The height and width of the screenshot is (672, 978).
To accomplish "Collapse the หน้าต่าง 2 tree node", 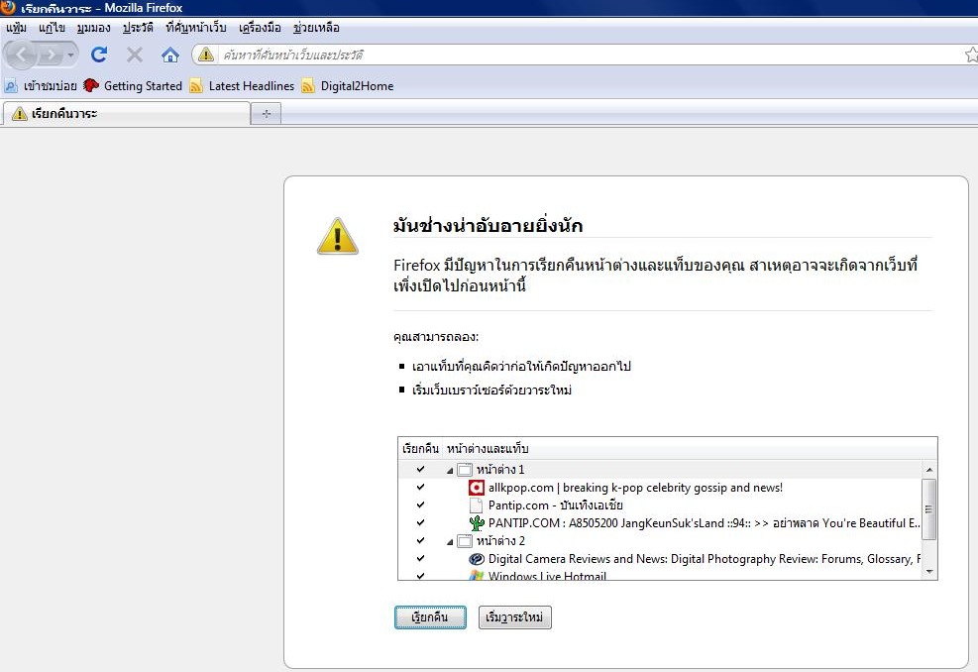I will point(450,541).
